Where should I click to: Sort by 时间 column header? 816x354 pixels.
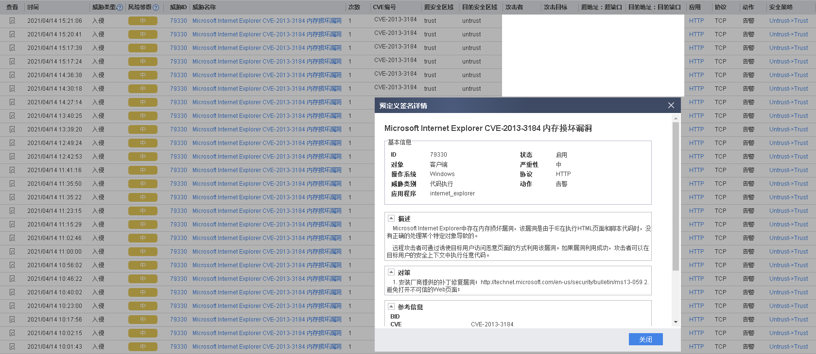point(33,7)
